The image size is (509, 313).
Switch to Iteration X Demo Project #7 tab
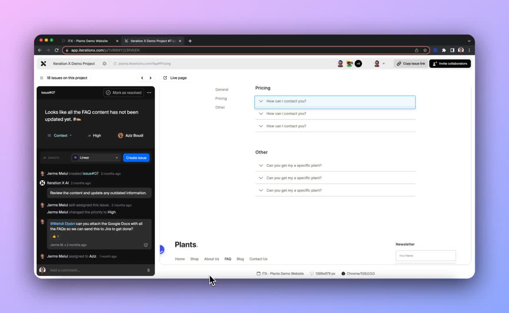[x=153, y=41]
